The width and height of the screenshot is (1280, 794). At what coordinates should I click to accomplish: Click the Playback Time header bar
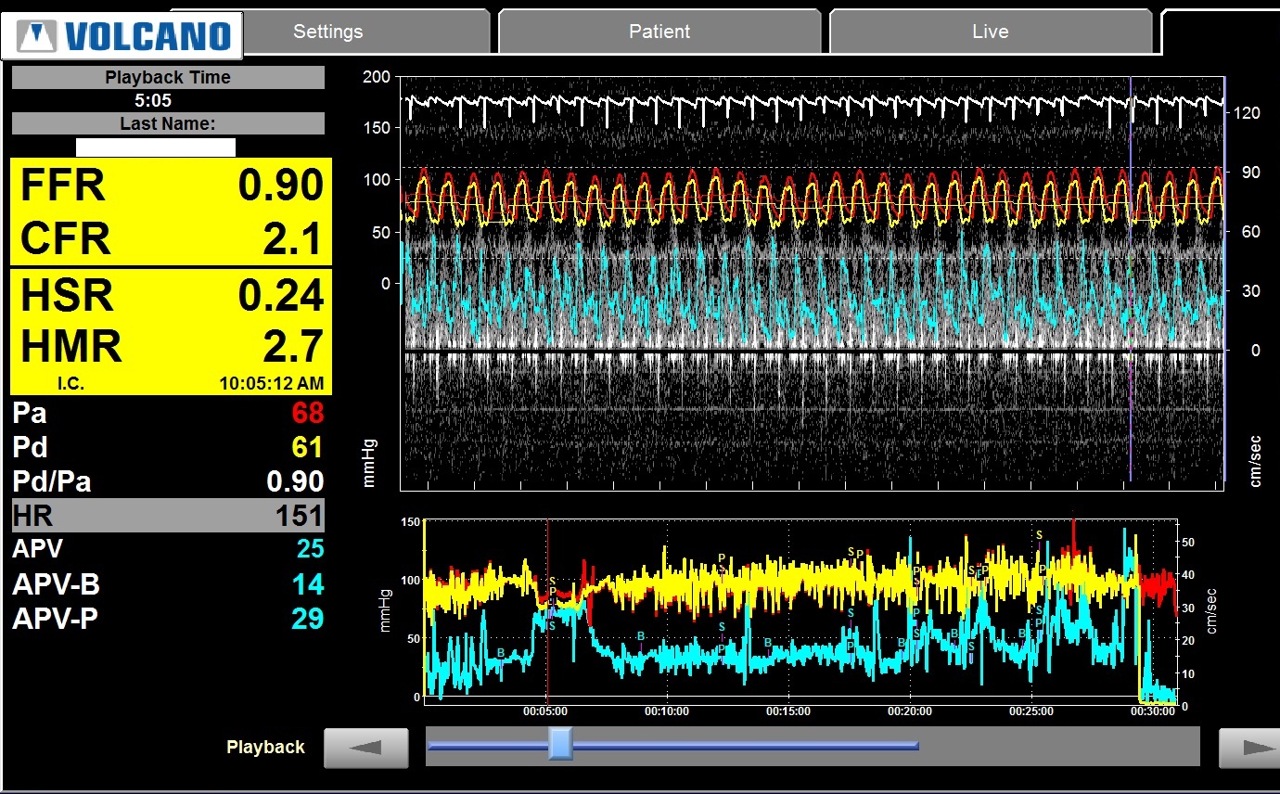coord(168,78)
